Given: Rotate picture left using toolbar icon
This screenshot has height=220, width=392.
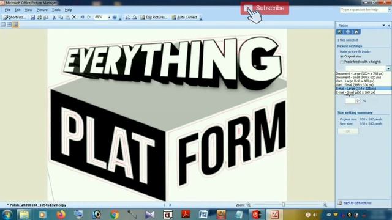Looking at the screenshot, I should (x=128, y=17).
